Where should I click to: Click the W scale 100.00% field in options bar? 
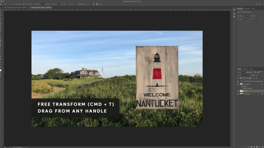pyautogui.click(x=38, y=4)
